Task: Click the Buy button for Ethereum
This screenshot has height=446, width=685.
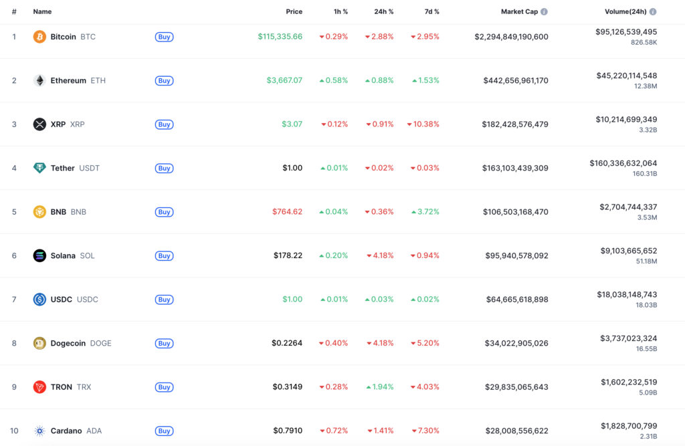Action: pyautogui.click(x=165, y=80)
